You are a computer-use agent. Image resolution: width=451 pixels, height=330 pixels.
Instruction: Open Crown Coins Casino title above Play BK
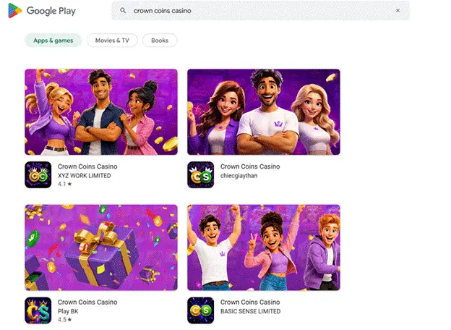click(x=87, y=302)
